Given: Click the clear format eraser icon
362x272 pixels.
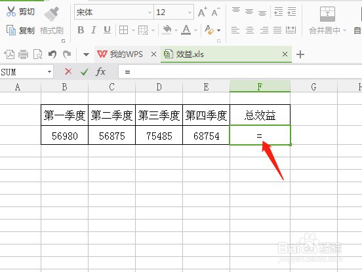Looking at the screenshot, I should pos(209,30).
